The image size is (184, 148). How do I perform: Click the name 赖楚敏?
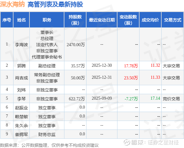pos(21,117)
